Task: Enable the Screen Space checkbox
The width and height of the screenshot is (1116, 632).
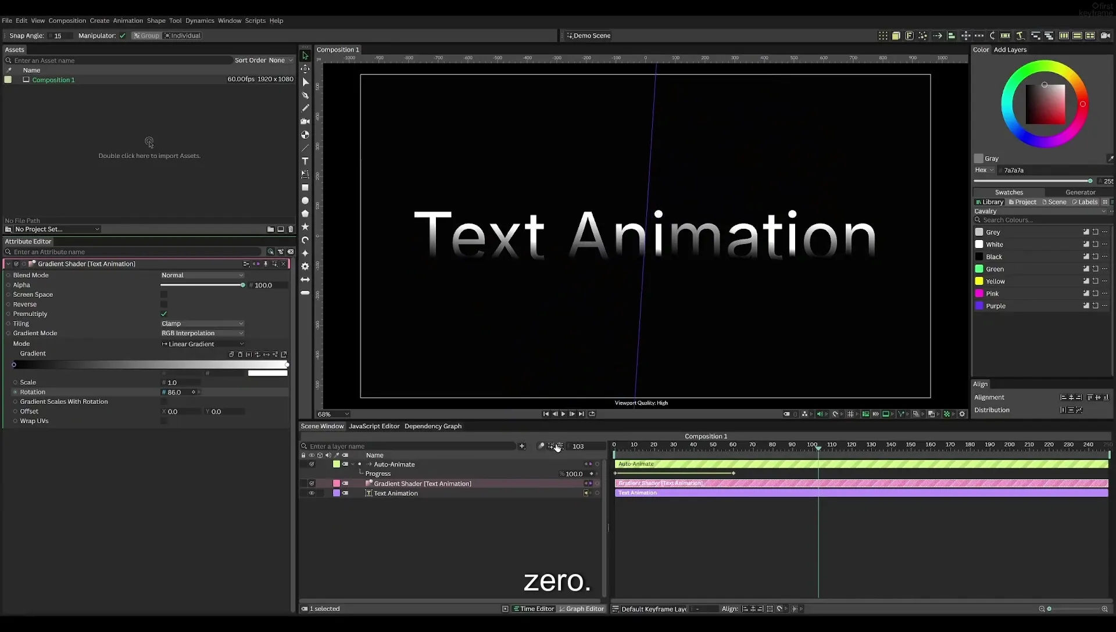Action: (164, 295)
